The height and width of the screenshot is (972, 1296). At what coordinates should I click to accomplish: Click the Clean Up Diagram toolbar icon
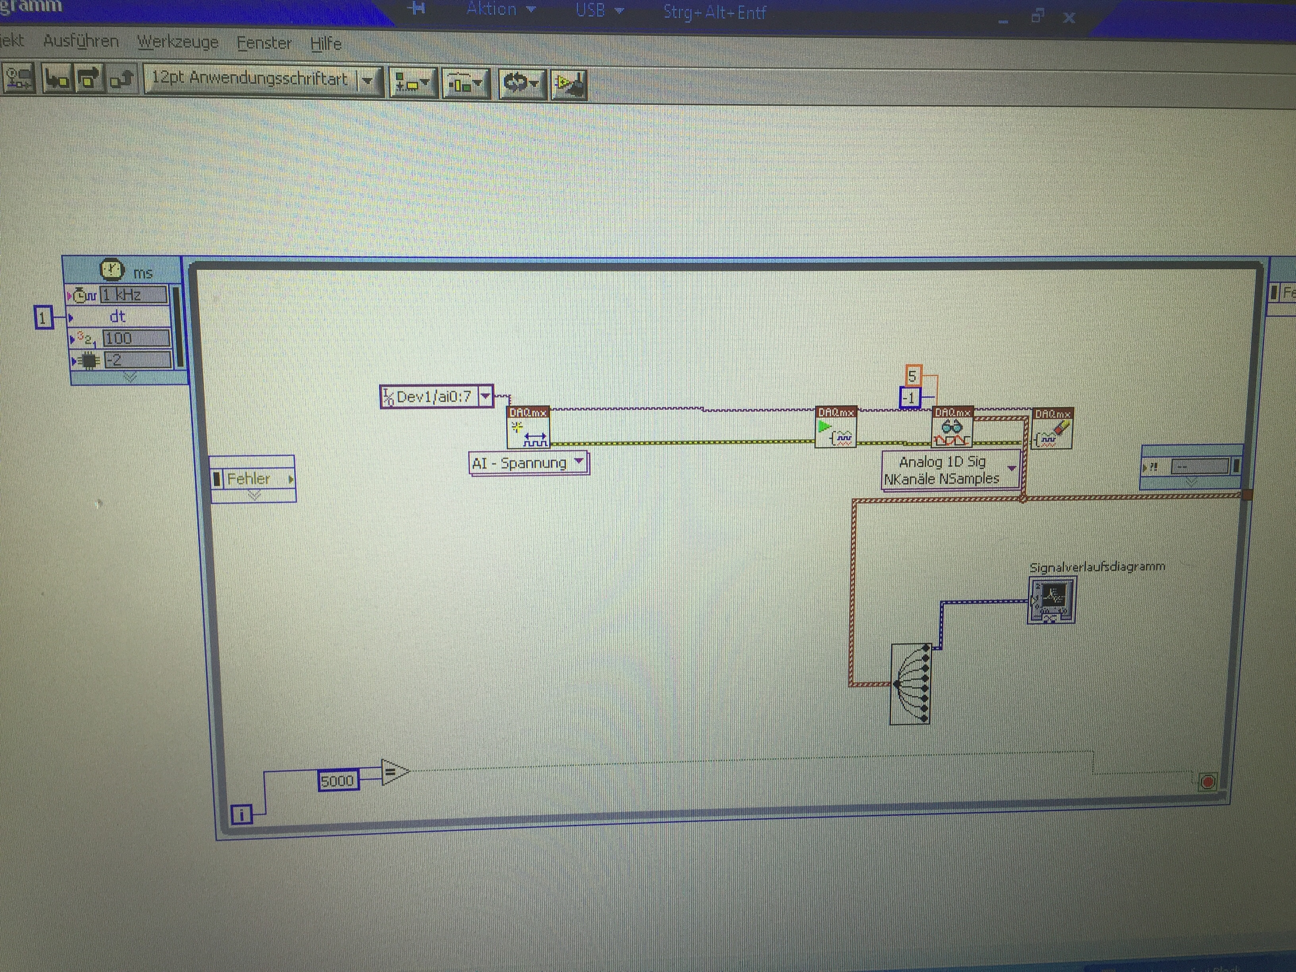pyautogui.click(x=569, y=85)
